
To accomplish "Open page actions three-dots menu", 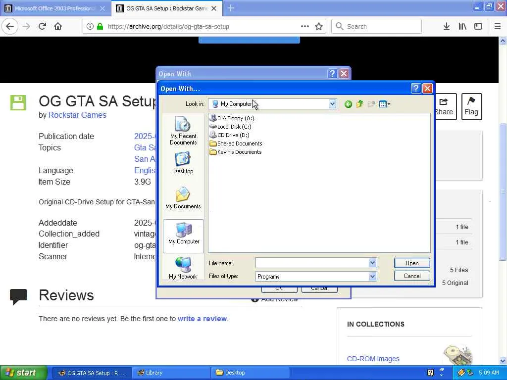I will tap(304, 27).
